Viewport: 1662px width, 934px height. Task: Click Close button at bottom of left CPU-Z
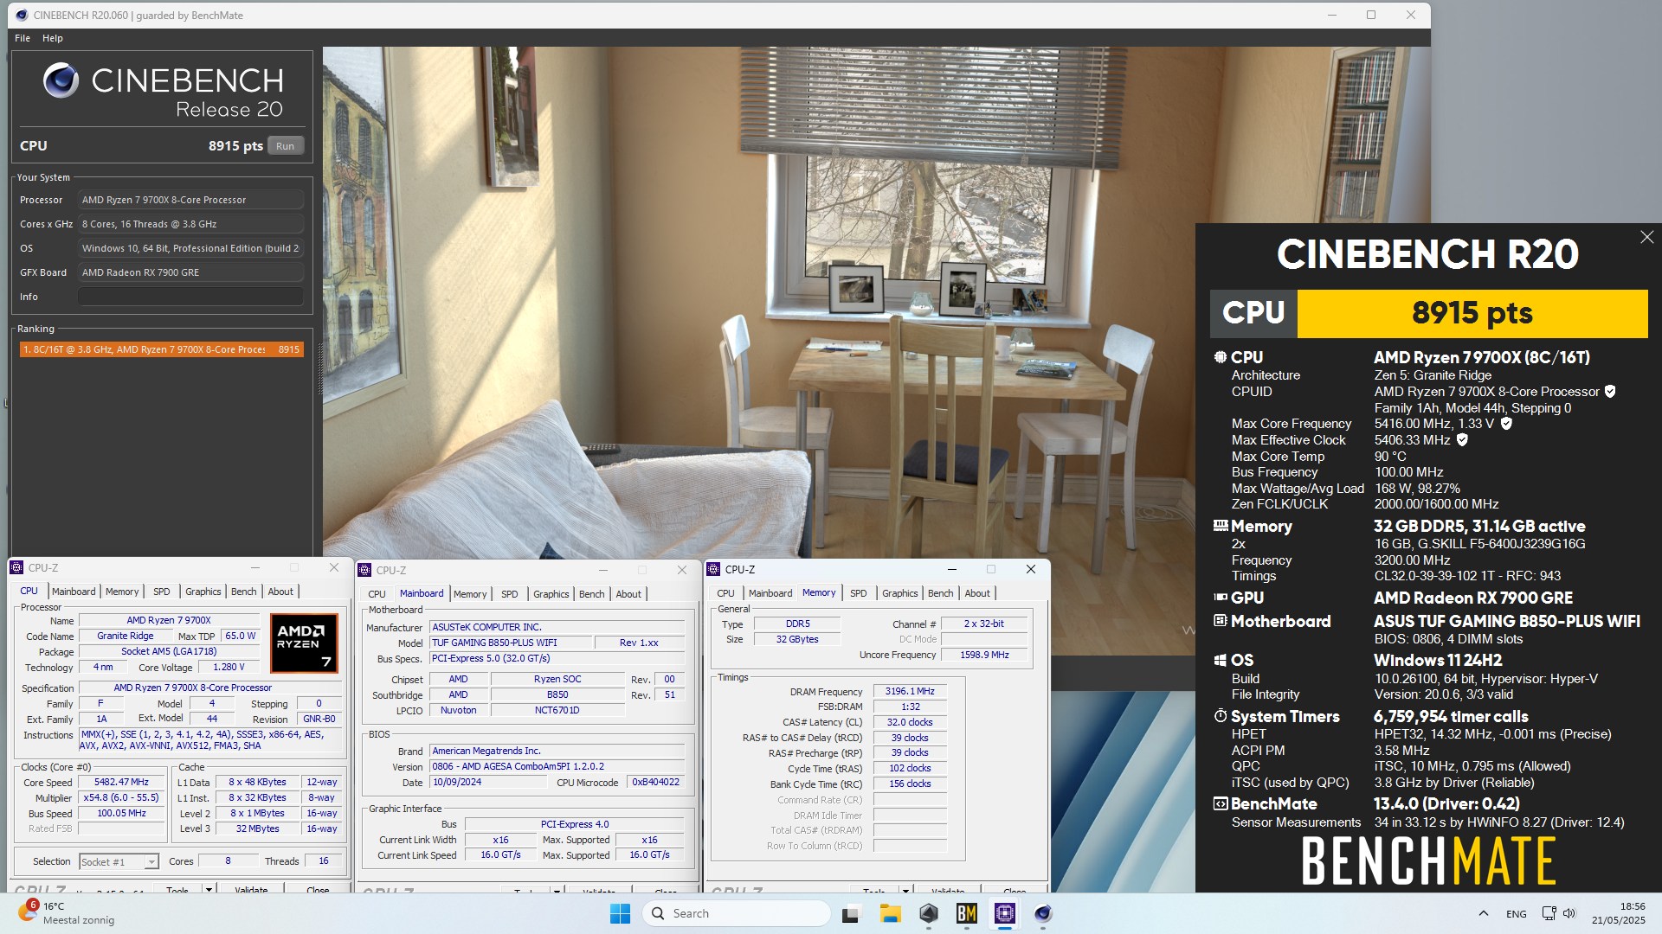318,889
